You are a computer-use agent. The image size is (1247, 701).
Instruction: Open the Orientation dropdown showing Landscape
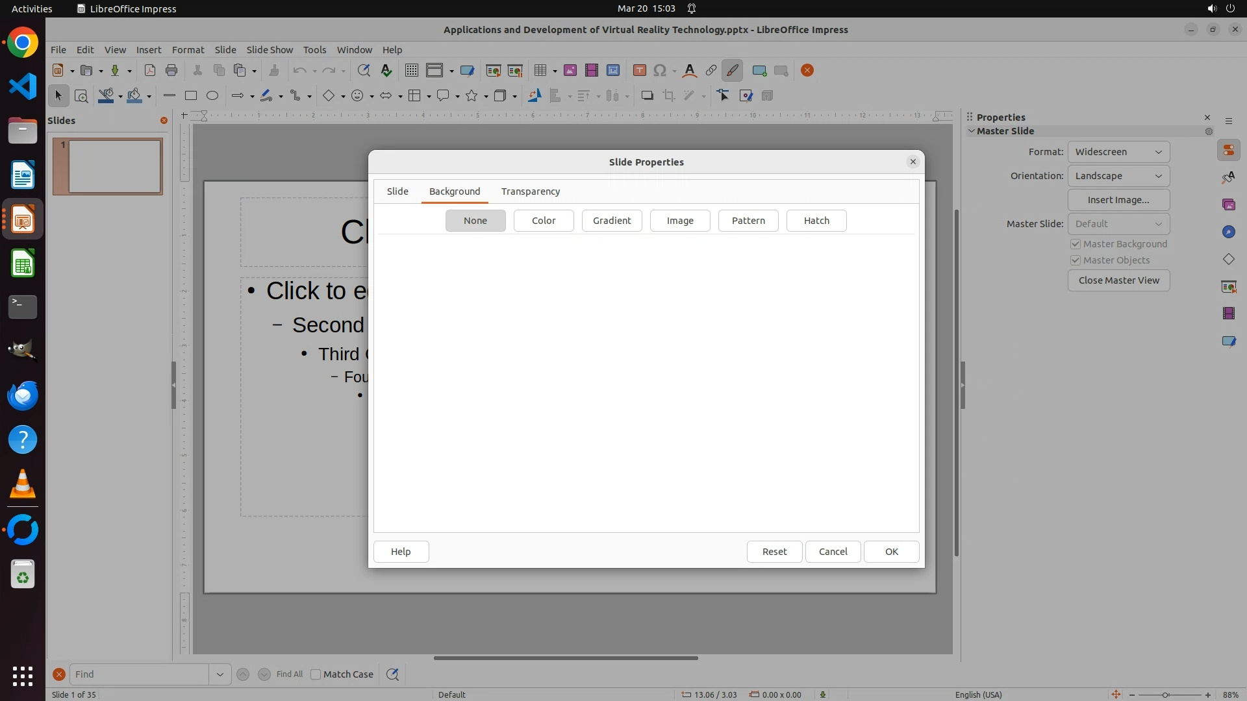pos(1118,176)
